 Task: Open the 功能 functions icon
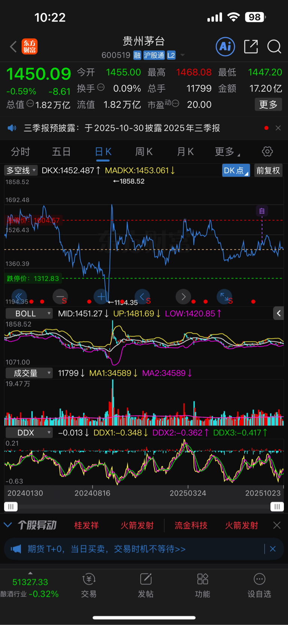202,586
